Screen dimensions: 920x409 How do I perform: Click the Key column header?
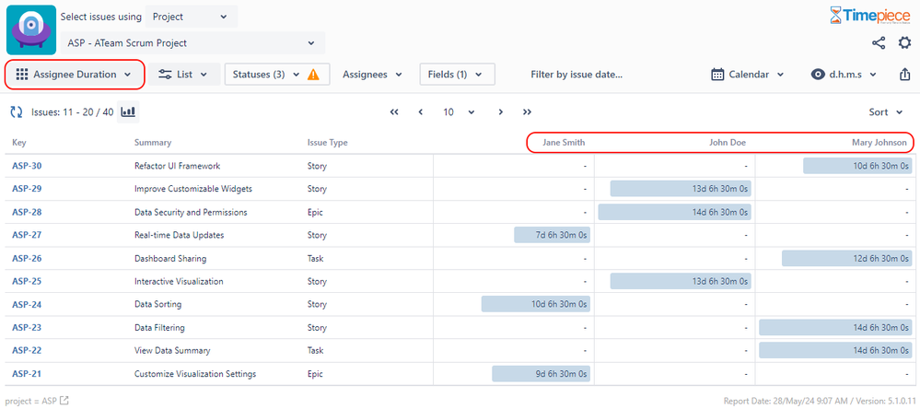tap(19, 143)
